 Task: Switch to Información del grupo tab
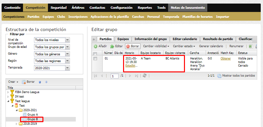(x=151, y=39)
